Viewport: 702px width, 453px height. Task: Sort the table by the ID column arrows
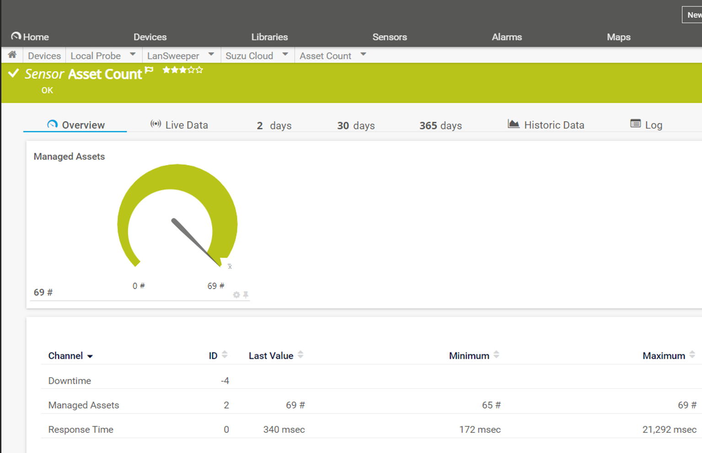[225, 355]
